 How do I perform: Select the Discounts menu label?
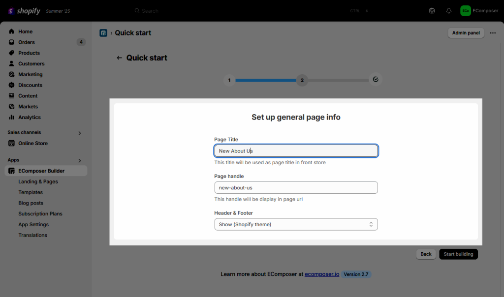(30, 85)
